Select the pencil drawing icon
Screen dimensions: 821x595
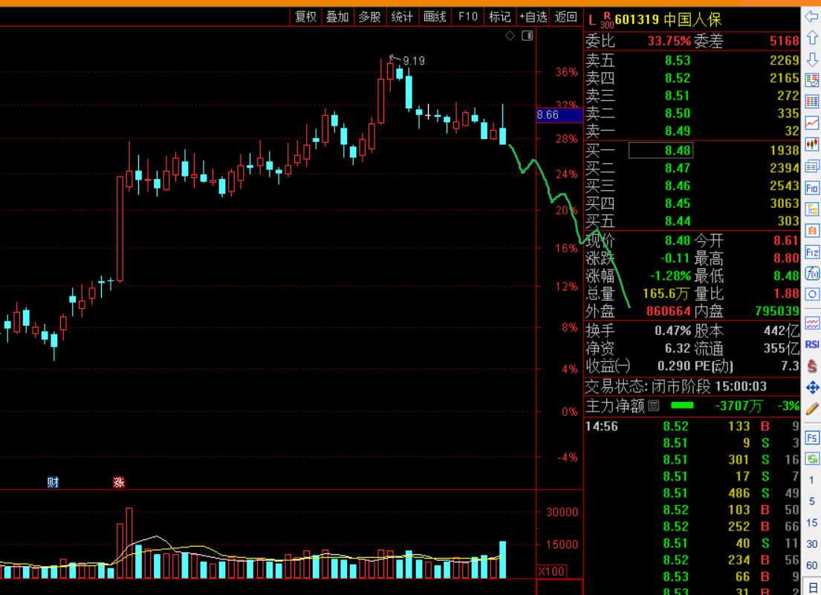coord(812,409)
